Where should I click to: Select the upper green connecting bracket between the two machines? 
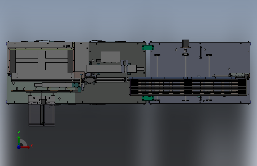click(x=148, y=48)
